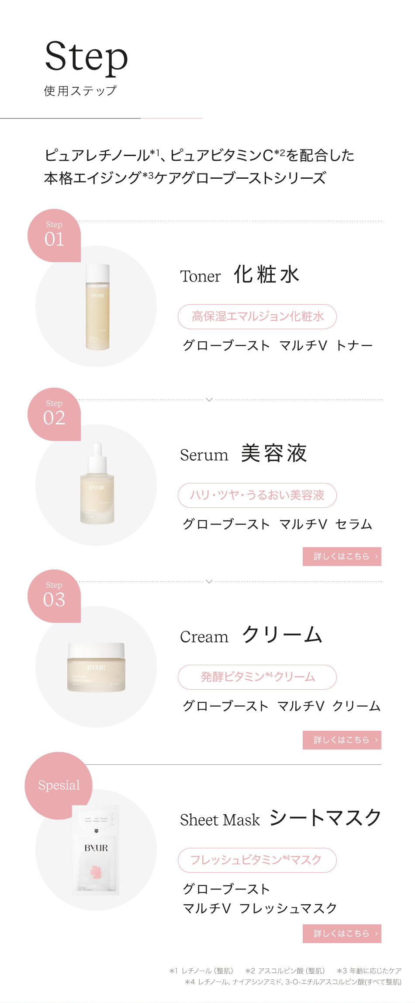Open sheet mask details via 詳しくはこちら button

coord(342,934)
